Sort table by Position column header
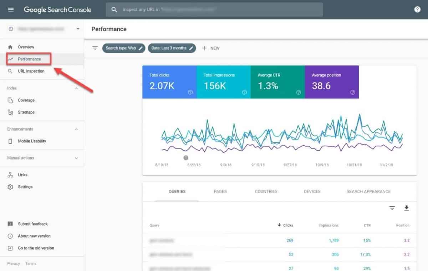Image resolution: width=428 pixels, height=271 pixels. point(403,225)
